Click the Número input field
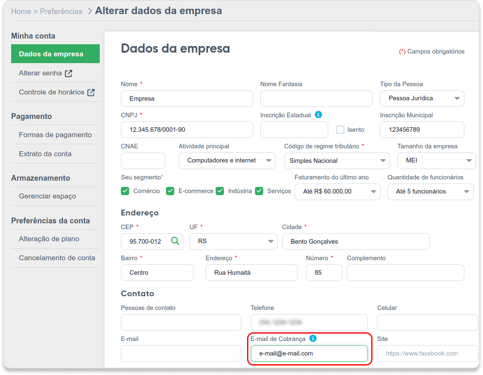Image resolution: width=483 pixels, height=375 pixels. point(324,273)
